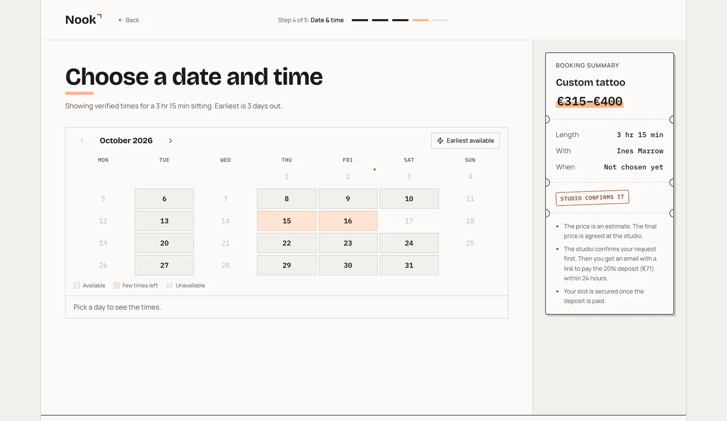Click the STUDIO CONFIRMS IT stamp
727x421 pixels.
593,198
